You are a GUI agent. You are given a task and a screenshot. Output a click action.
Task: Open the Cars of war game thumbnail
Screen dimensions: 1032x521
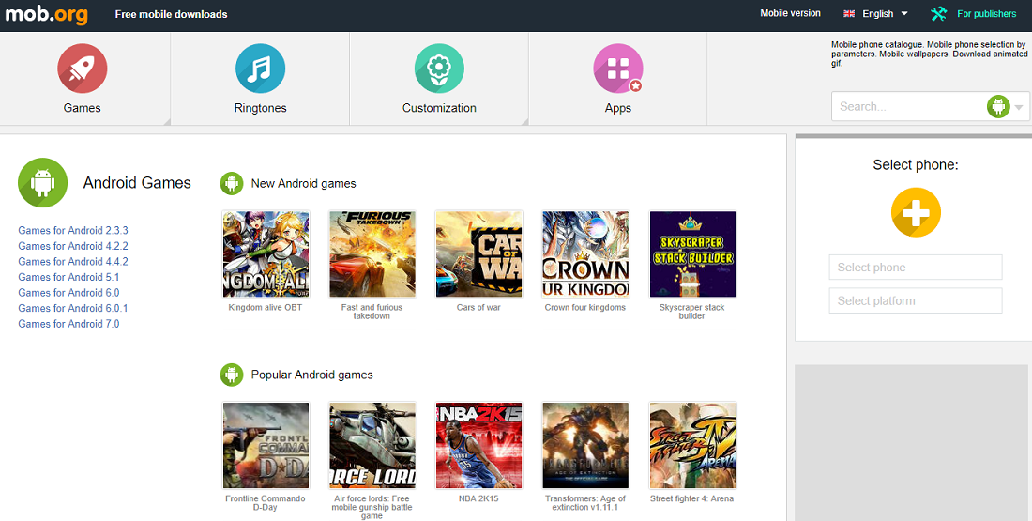click(x=478, y=253)
